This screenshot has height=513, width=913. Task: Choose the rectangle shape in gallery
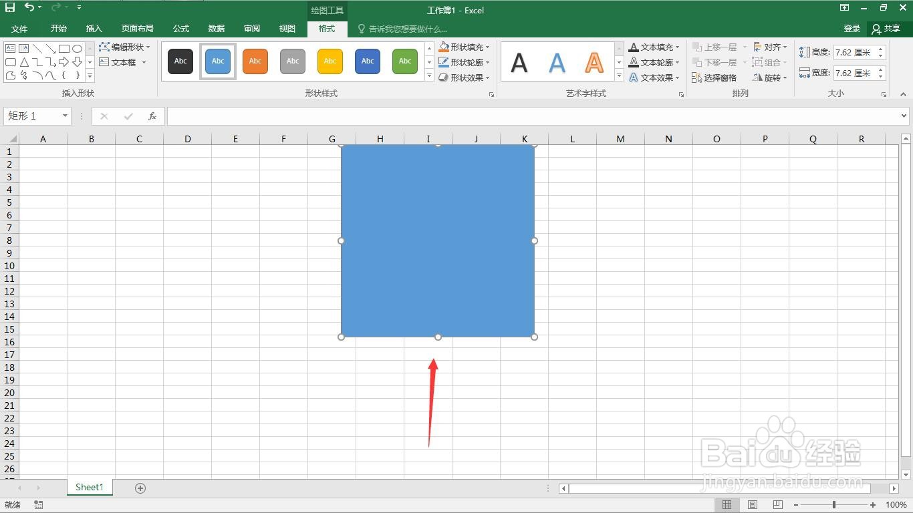64,49
